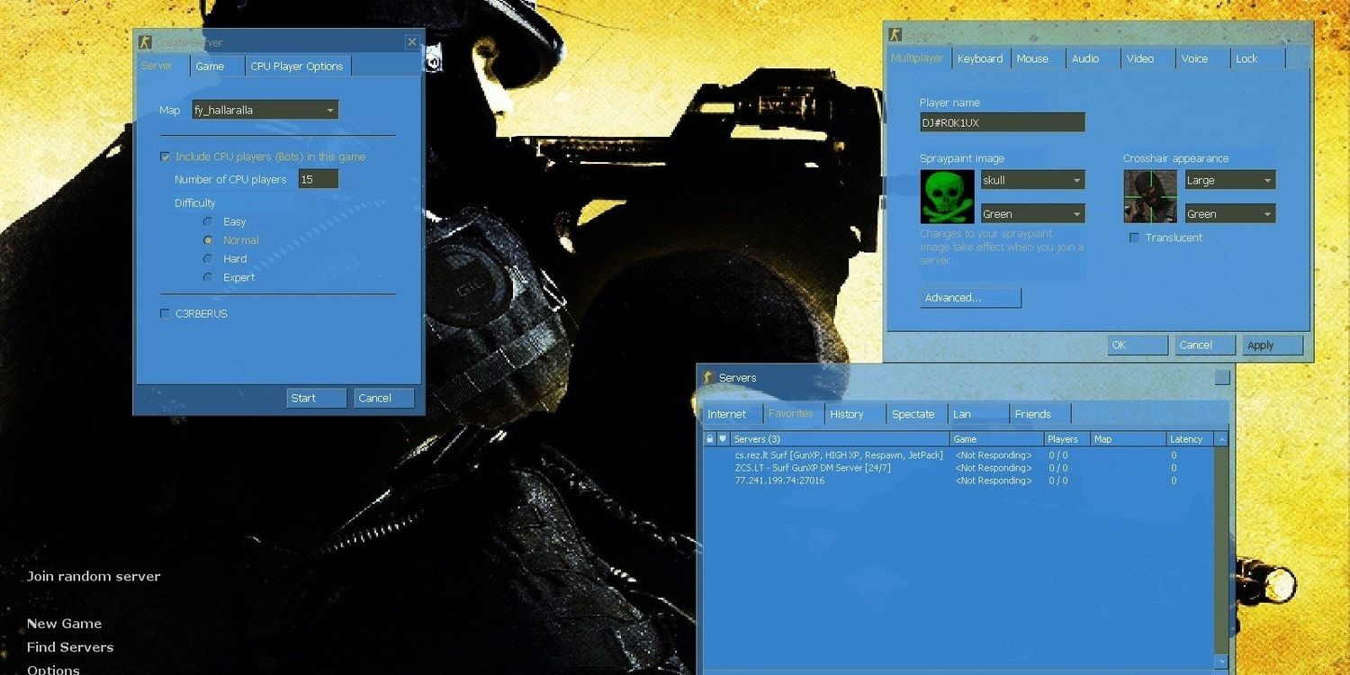Open the Voice tab in Options

point(1203,58)
